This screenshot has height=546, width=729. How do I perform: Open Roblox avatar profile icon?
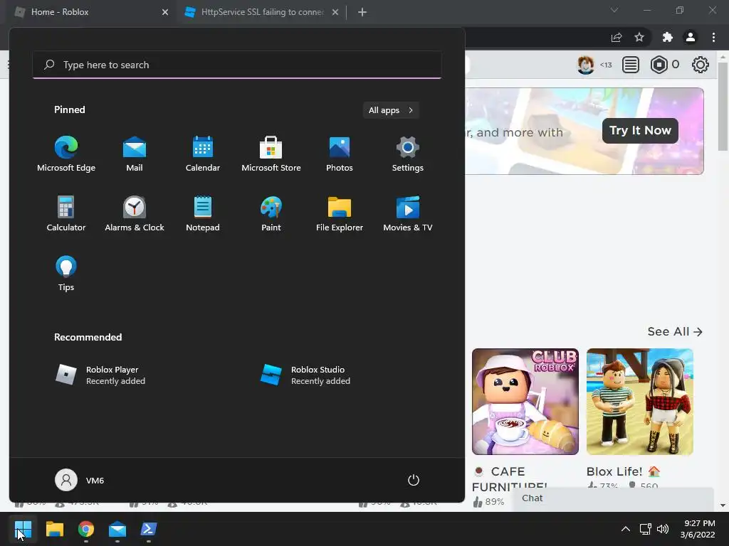coord(586,65)
